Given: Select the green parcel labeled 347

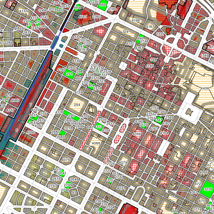Looking at the screenshot, I should coord(159,120).
